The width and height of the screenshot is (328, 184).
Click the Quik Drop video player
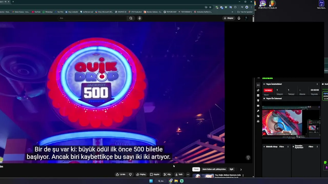click(x=112, y=93)
